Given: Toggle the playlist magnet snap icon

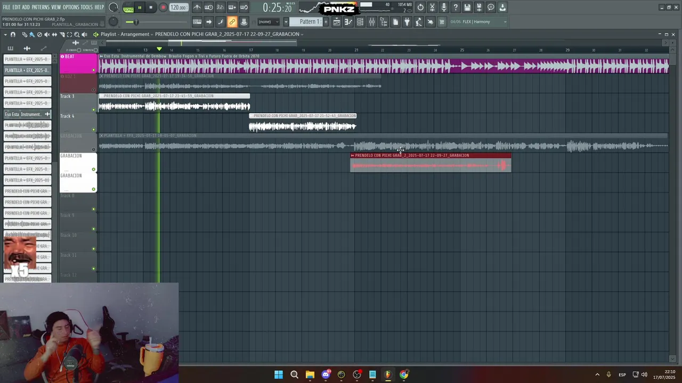Looking at the screenshot, I should [13, 35].
